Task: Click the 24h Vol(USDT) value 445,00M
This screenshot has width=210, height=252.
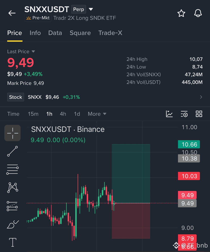Action: tap(192, 82)
